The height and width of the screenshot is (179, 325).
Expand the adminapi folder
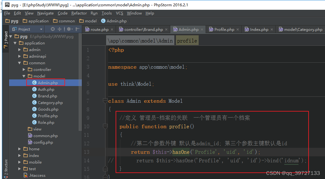click(20, 56)
